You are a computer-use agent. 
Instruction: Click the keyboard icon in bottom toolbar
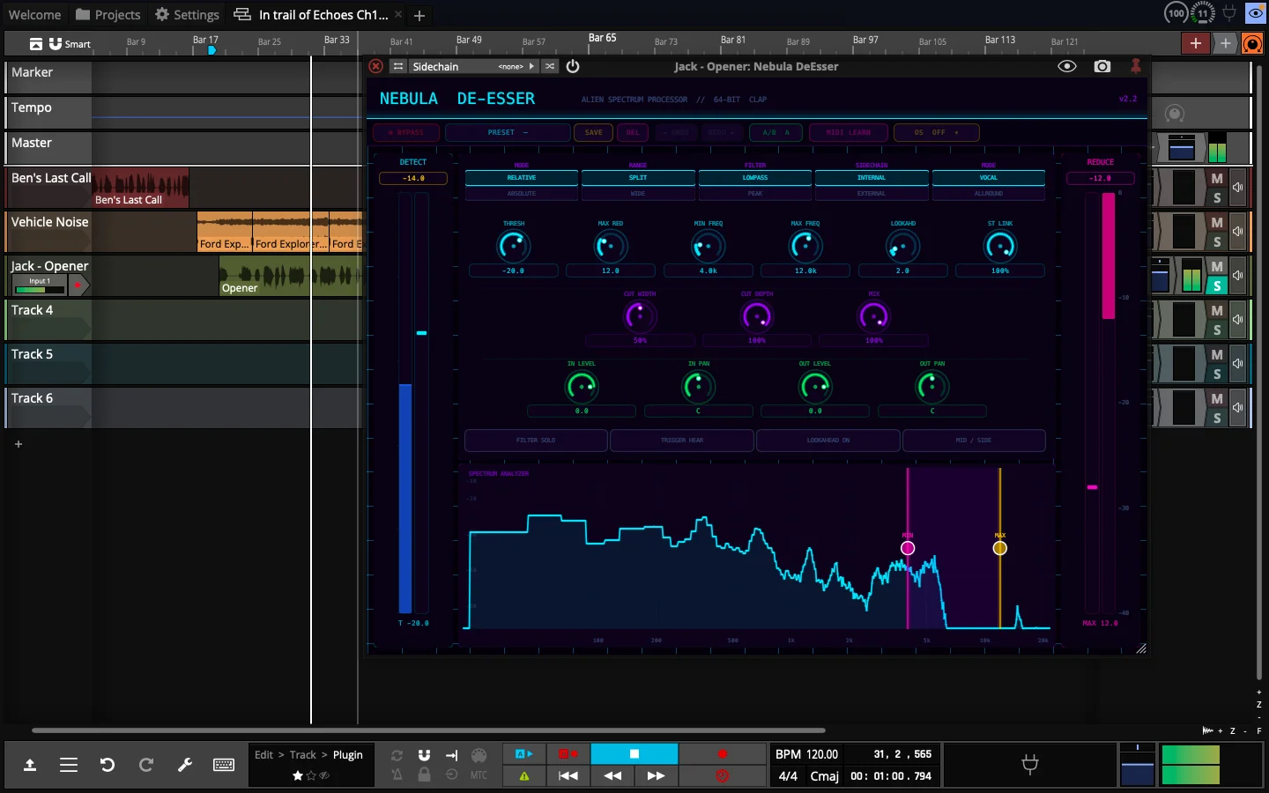pos(224,765)
